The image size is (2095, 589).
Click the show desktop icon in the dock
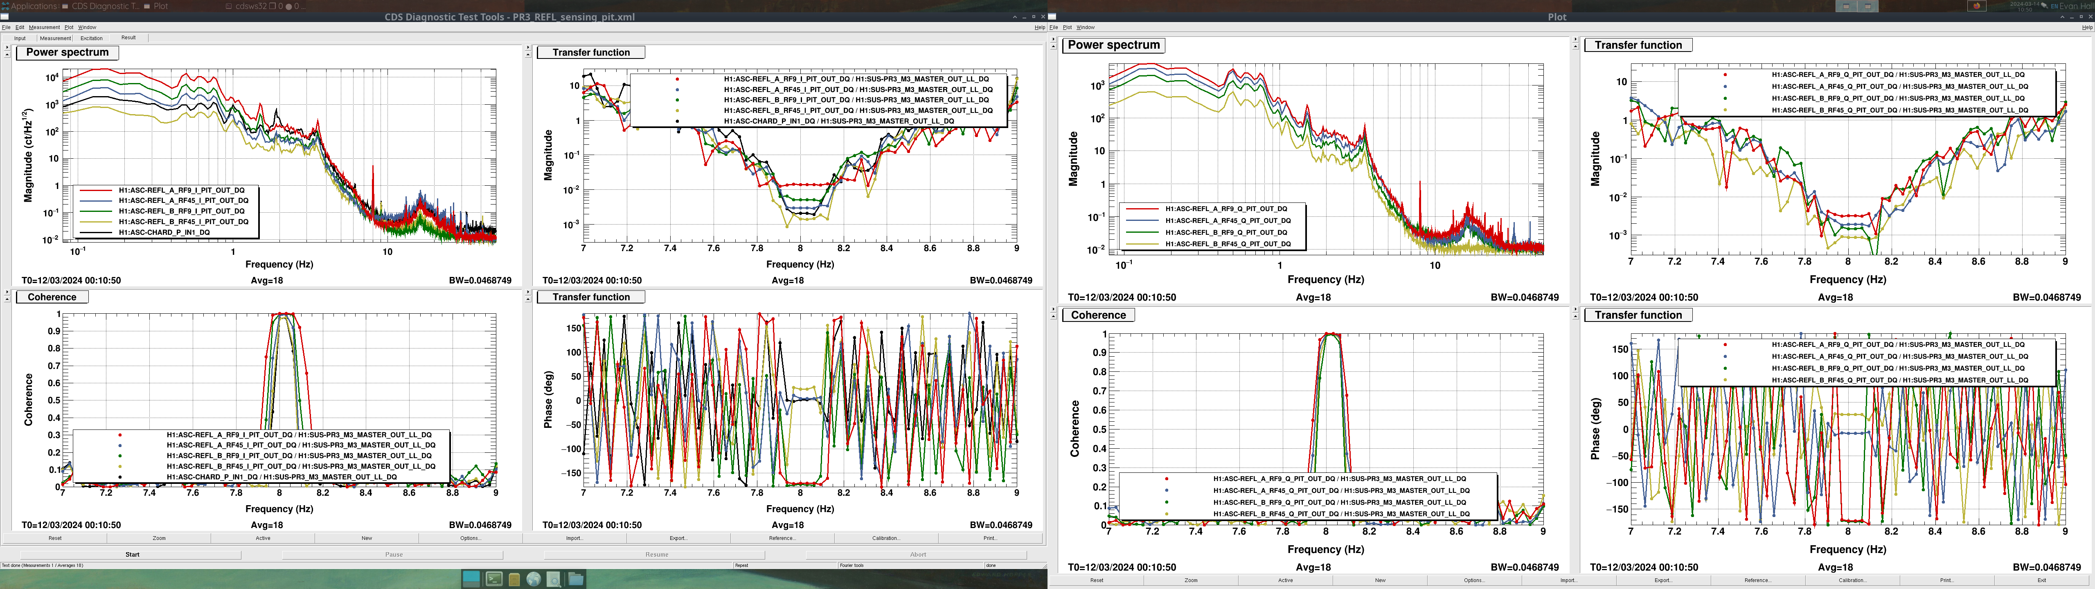(x=471, y=579)
